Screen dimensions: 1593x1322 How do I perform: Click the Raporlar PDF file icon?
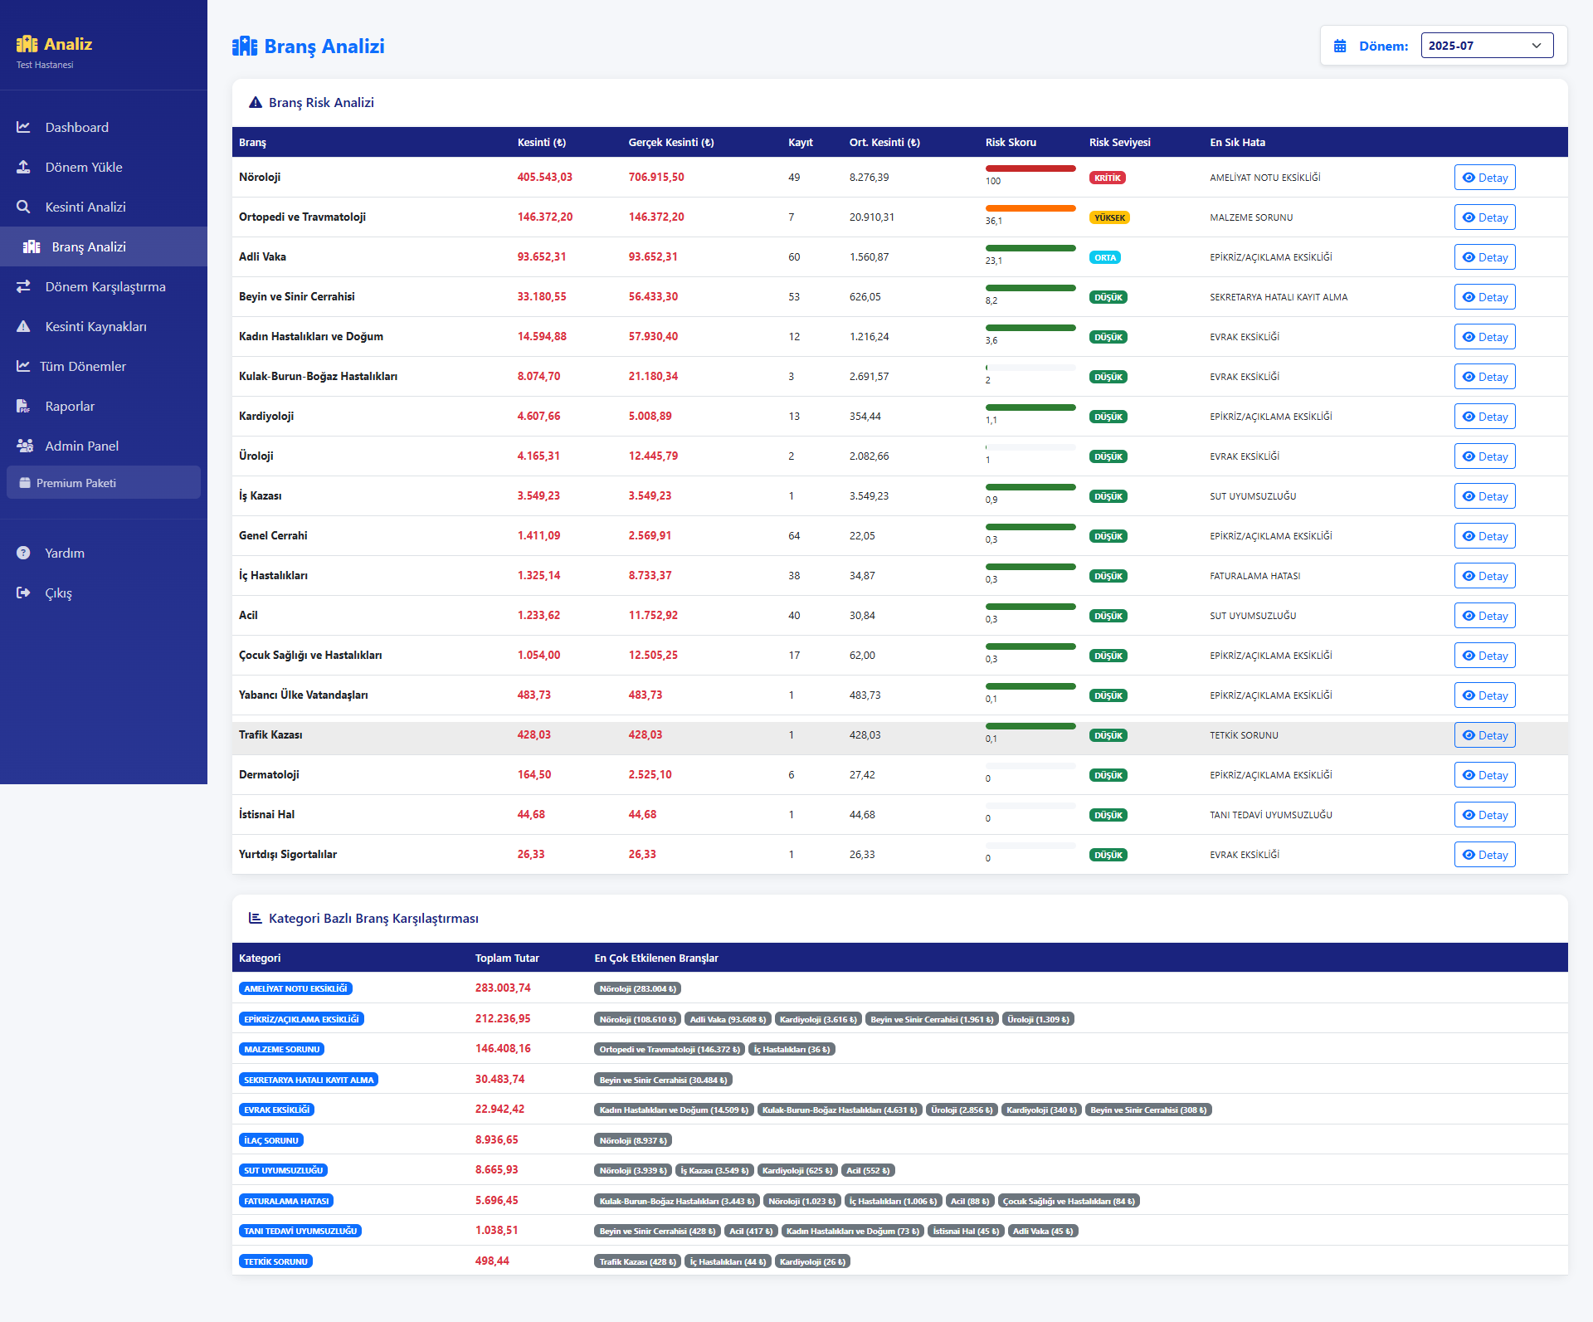pyautogui.click(x=23, y=406)
